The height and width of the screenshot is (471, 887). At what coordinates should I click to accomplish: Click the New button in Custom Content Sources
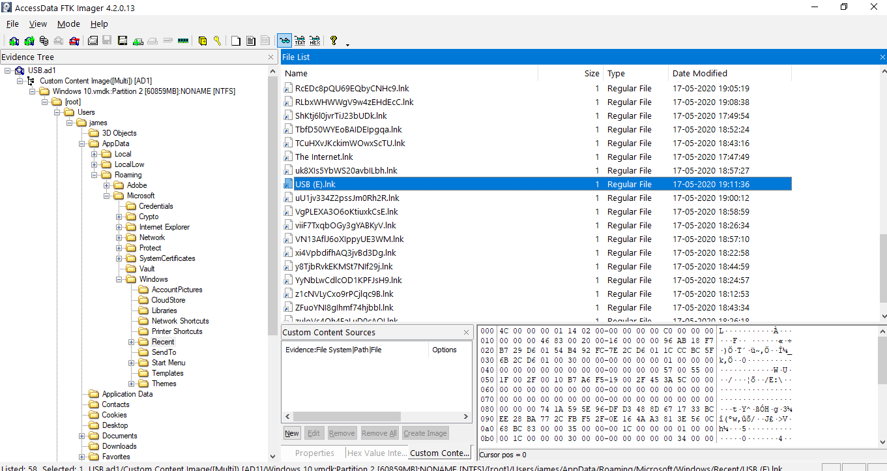pyautogui.click(x=292, y=433)
